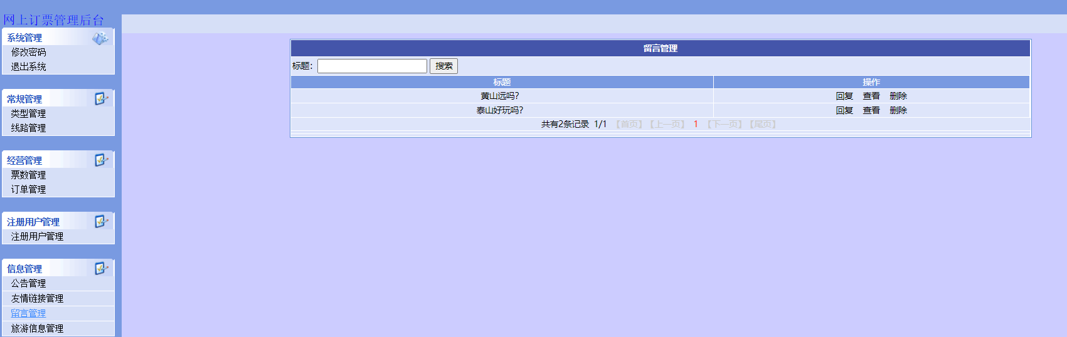Click the 尾页 pagination link
The width and height of the screenshot is (1067, 337).
pyautogui.click(x=763, y=124)
